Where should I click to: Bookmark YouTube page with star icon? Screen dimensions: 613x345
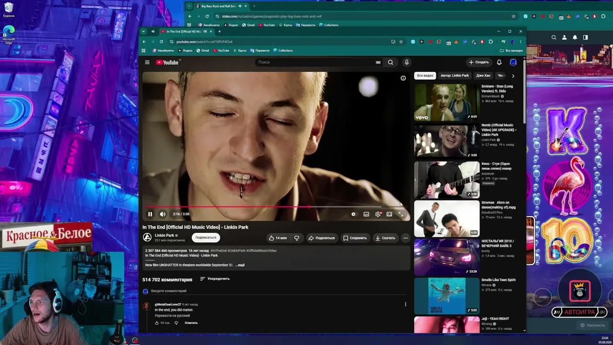coord(401,42)
